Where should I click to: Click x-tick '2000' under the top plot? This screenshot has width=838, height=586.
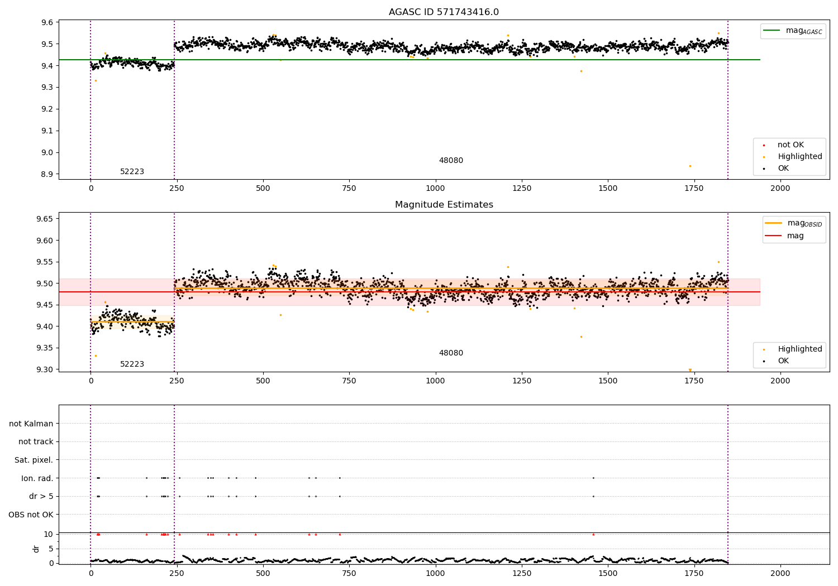pyautogui.click(x=780, y=189)
